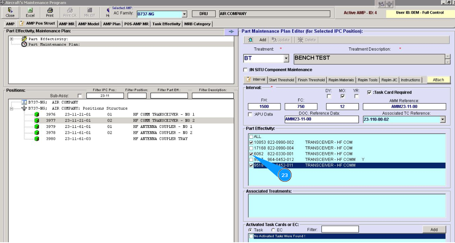The height and width of the screenshot is (243, 455).
Task: Toggle the Task Card Required checkbox
Action: (x=369, y=93)
